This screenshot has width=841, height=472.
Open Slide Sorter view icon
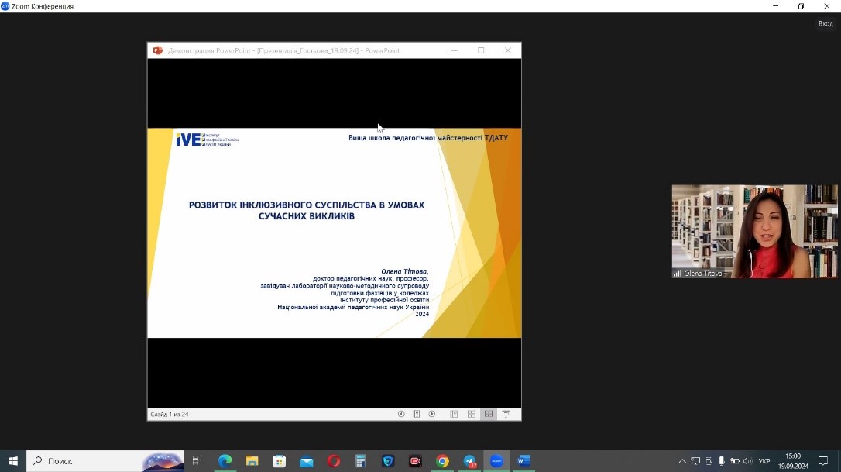[471, 414]
